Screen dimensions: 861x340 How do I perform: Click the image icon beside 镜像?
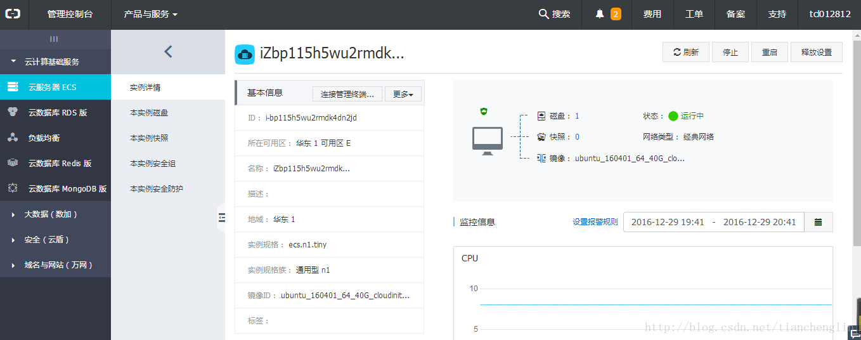(541, 158)
